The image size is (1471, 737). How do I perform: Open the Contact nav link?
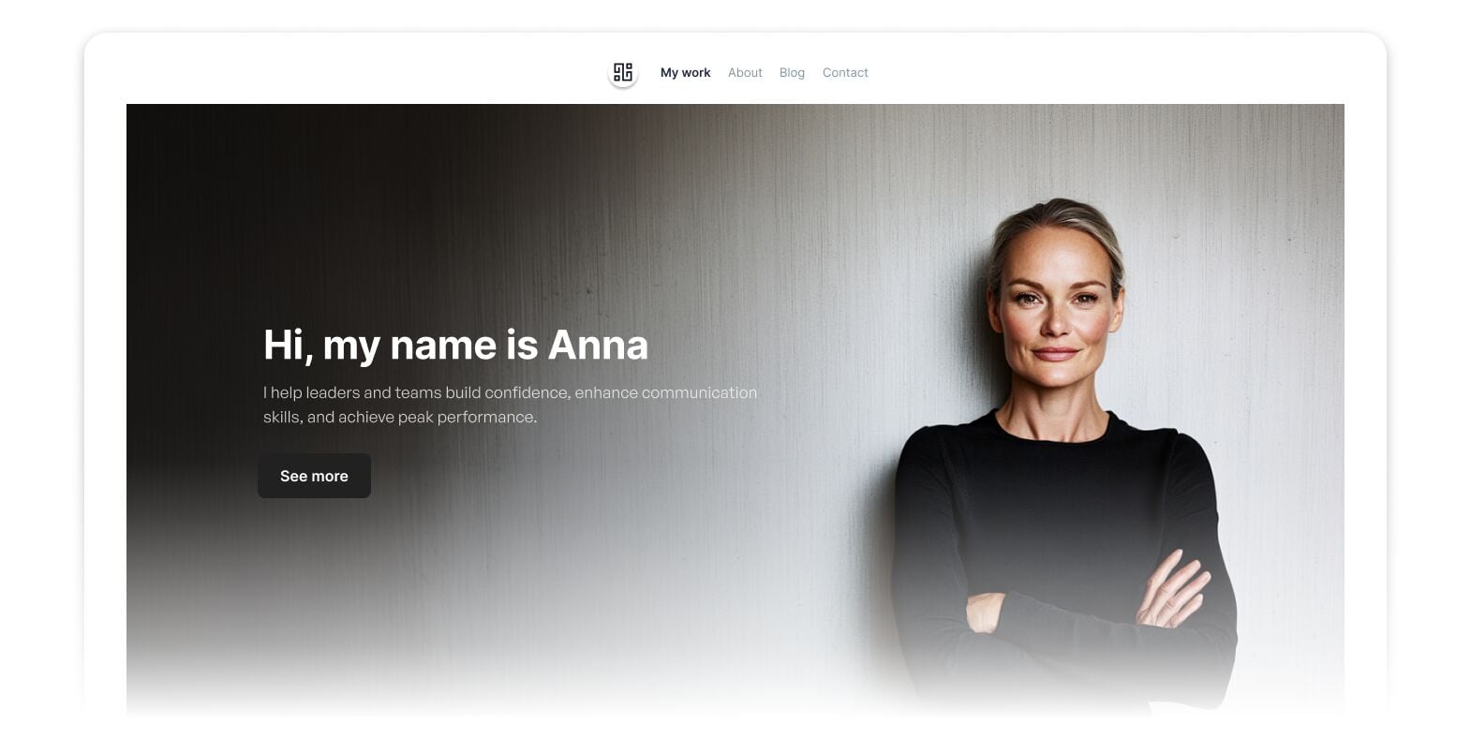coord(845,72)
